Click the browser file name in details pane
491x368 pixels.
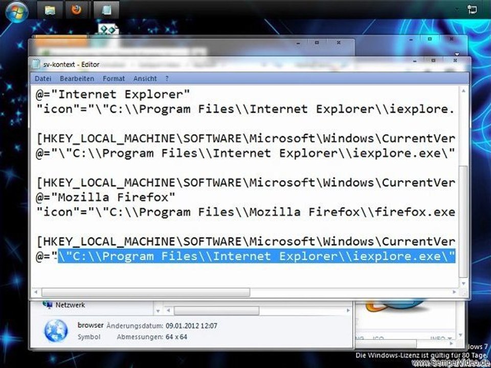pyautogui.click(x=91, y=325)
